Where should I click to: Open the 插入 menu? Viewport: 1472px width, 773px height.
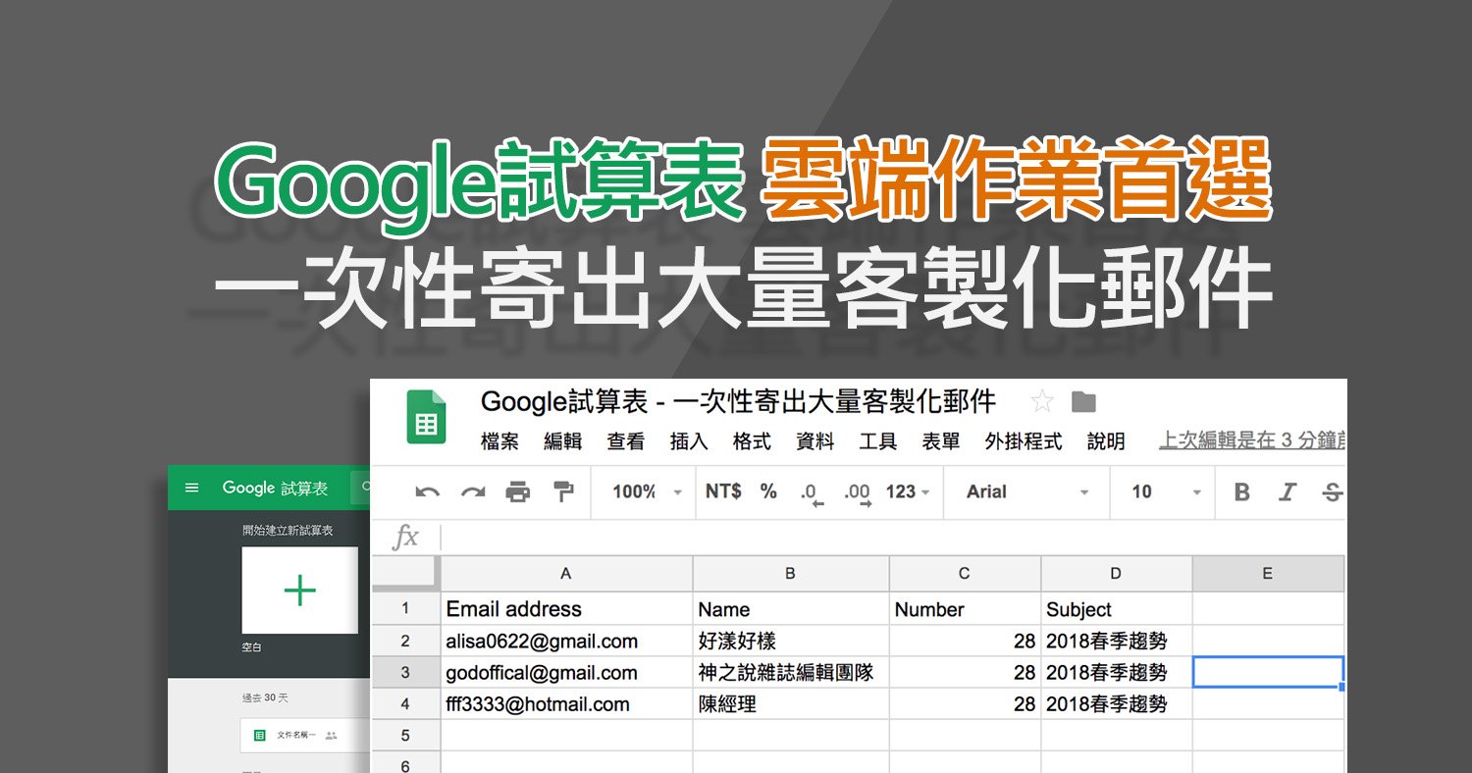point(688,441)
